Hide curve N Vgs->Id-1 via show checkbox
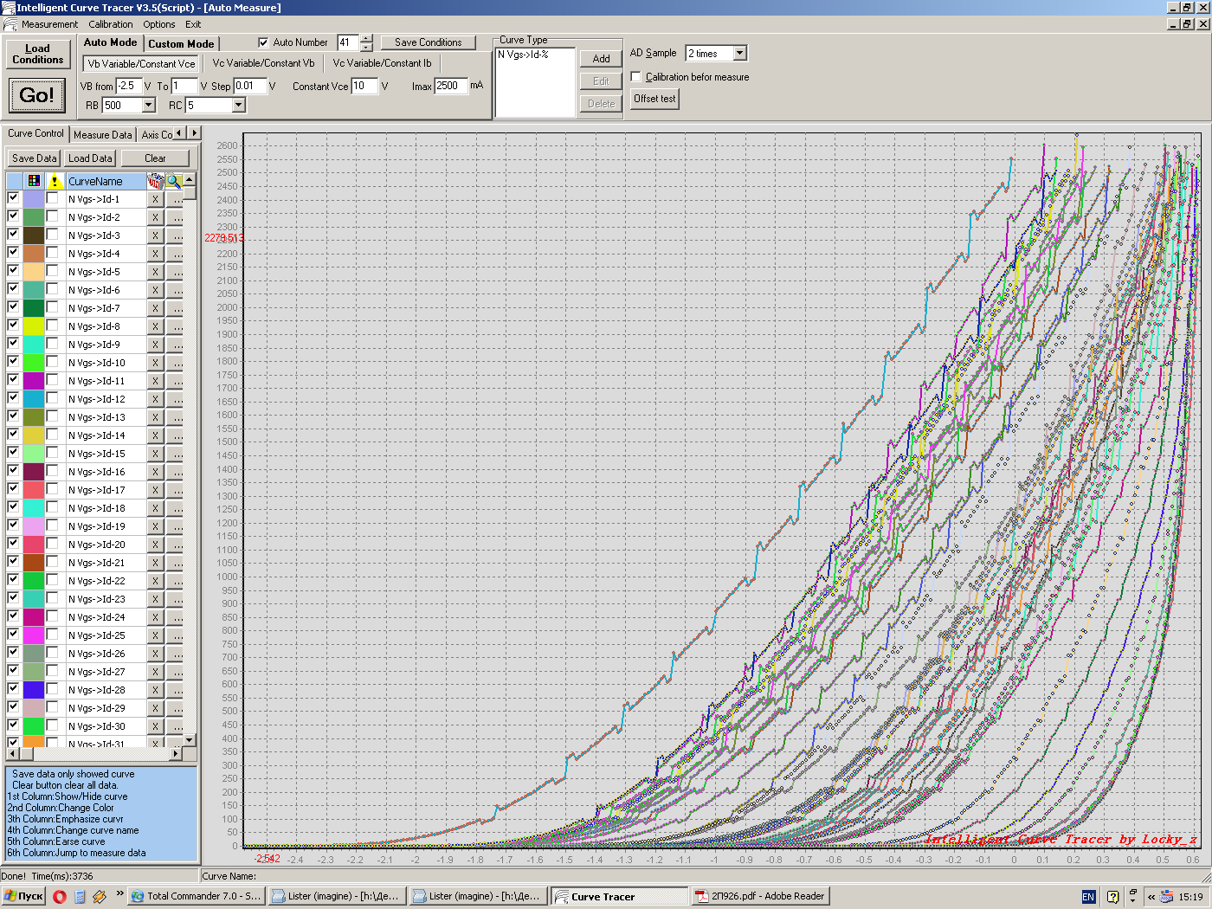The width and height of the screenshot is (1212, 909). pyautogui.click(x=13, y=198)
